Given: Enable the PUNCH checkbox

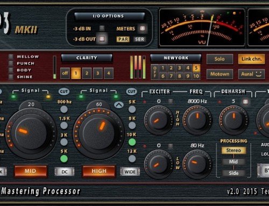Looking at the screenshot, I should [11, 63].
